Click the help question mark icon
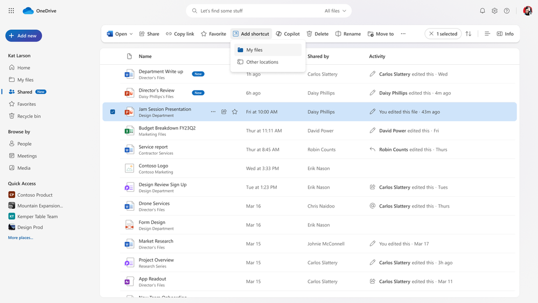Viewport: 538px width, 303px height. pyautogui.click(x=507, y=11)
